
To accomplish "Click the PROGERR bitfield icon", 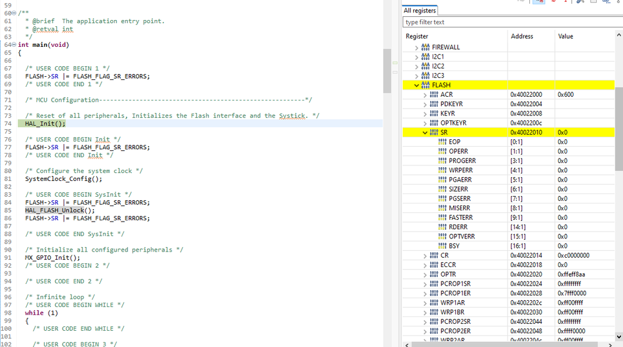I will [x=442, y=161].
